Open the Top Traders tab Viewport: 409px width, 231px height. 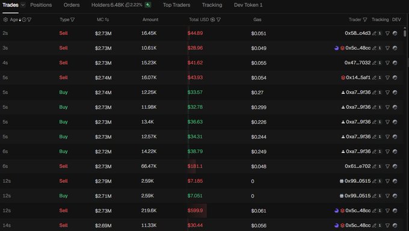177,5
